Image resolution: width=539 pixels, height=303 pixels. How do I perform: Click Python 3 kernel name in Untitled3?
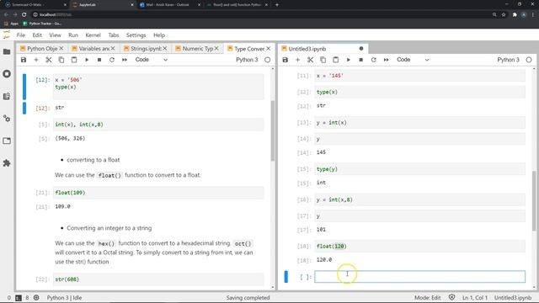coord(509,60)
